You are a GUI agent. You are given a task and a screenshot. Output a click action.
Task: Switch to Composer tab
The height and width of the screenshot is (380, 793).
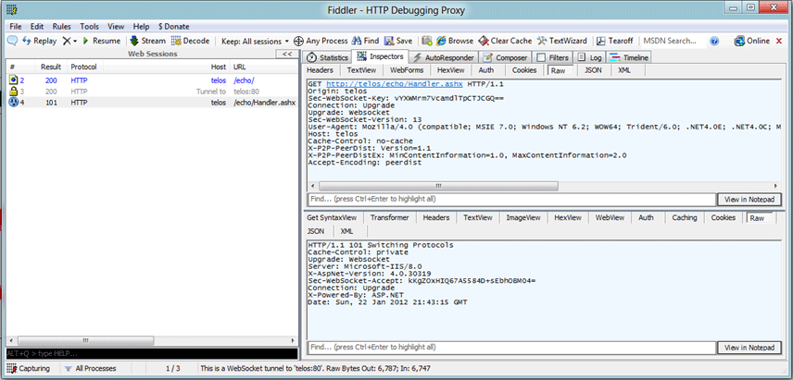505,58
